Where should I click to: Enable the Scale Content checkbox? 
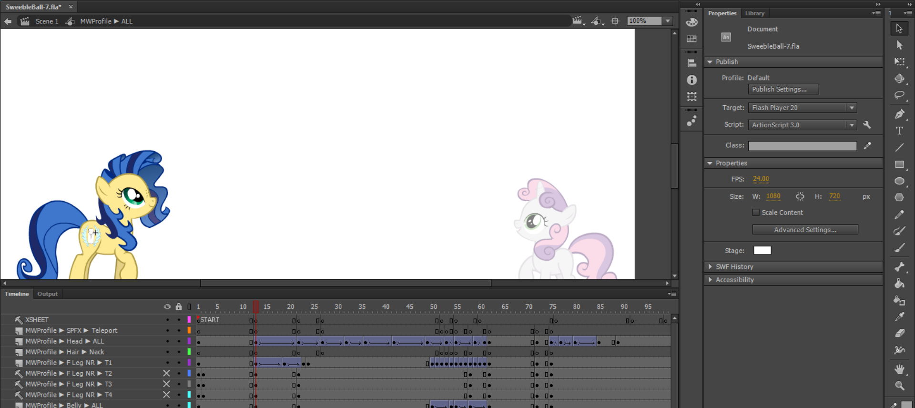756,213
